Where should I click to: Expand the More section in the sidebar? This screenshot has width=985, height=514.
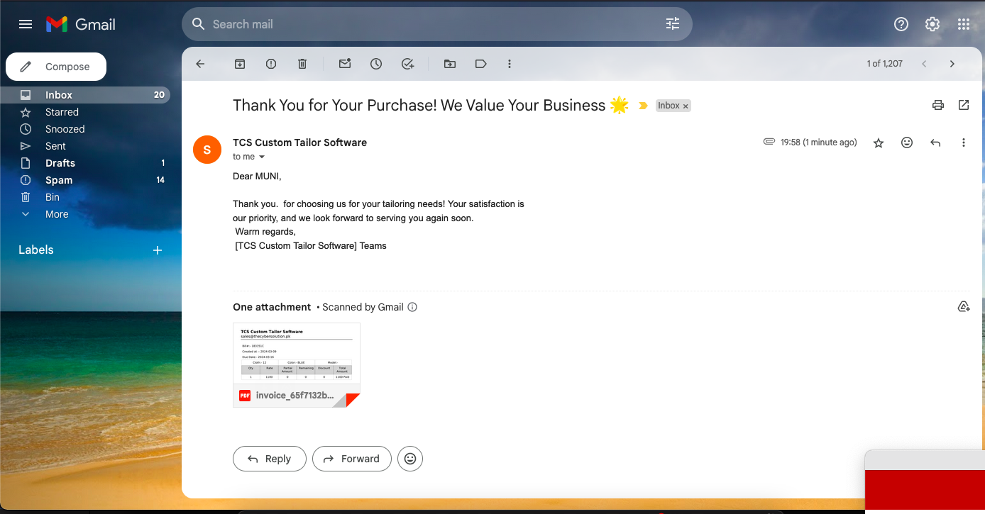(x=57, y=213)
